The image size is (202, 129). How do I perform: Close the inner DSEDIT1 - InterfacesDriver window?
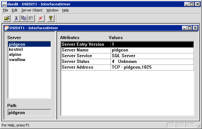click(195, 28)
